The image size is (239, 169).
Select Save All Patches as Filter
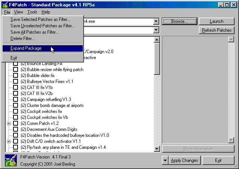coord(34,32)
